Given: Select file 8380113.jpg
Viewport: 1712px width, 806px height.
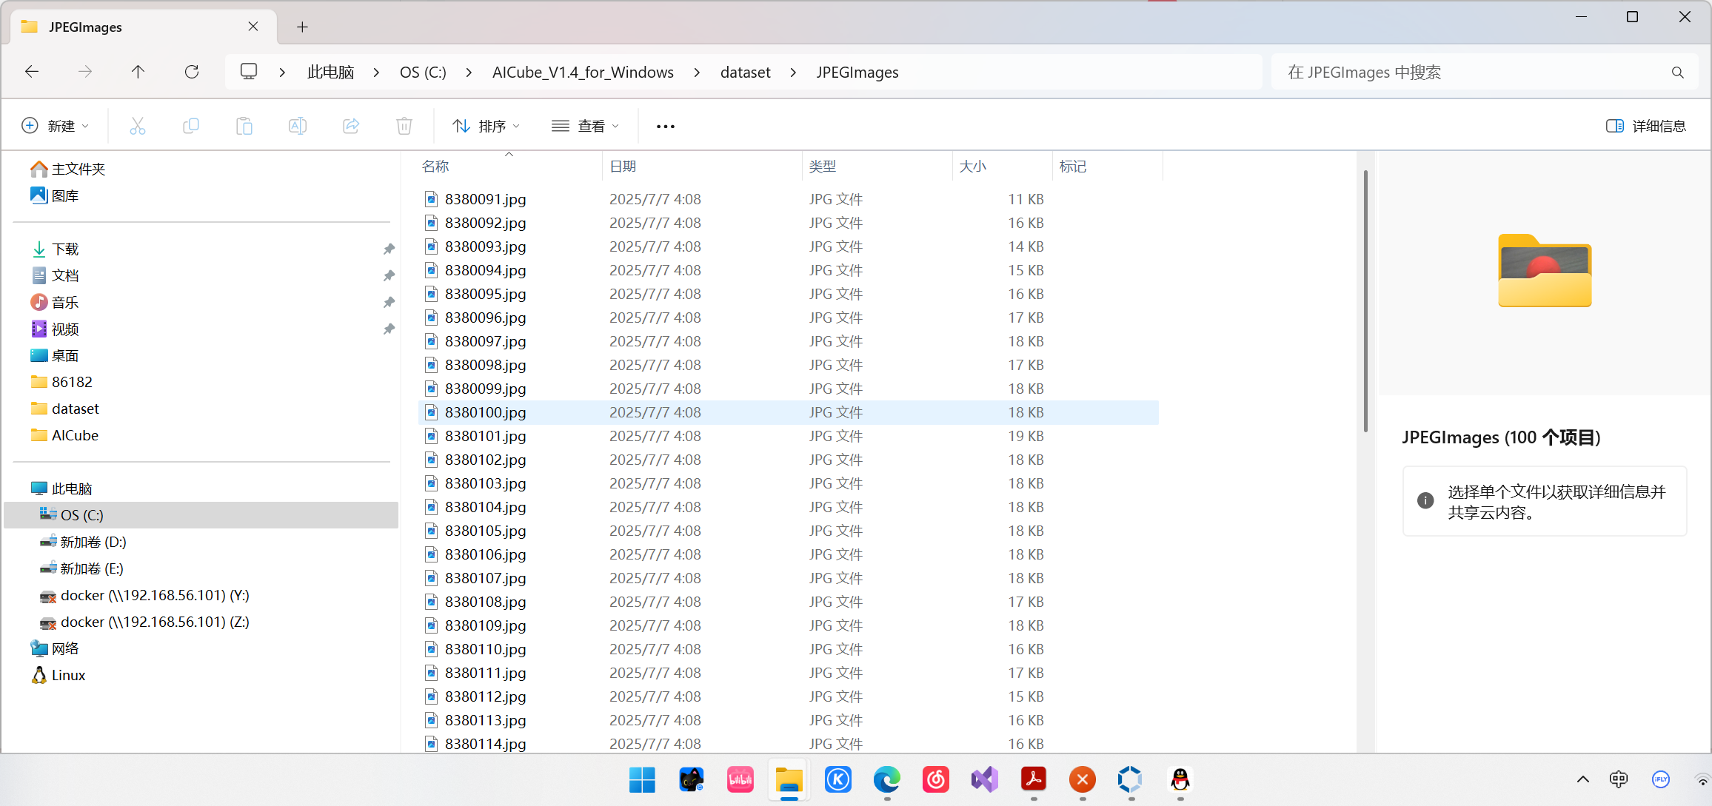Looking at the screenshot, I should [789, 720].
